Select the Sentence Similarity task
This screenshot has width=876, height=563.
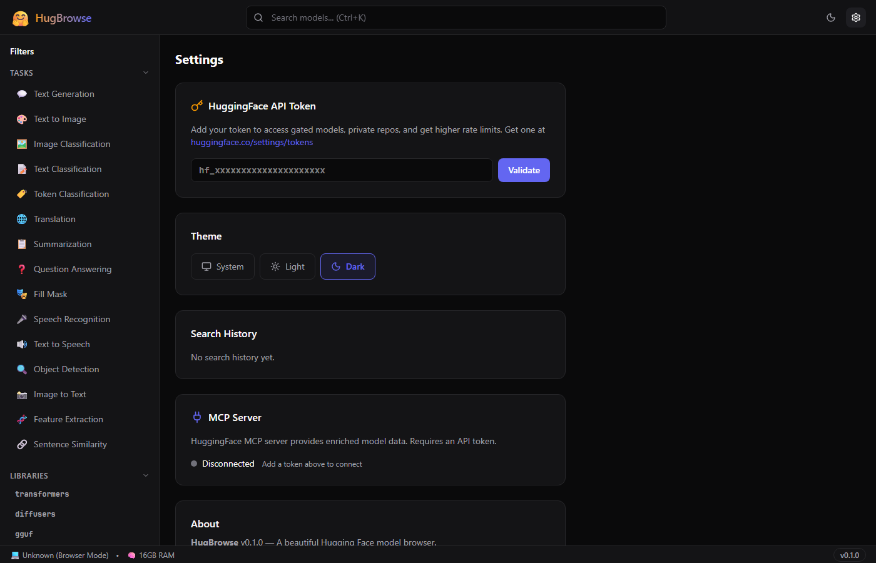coord(71,444)
